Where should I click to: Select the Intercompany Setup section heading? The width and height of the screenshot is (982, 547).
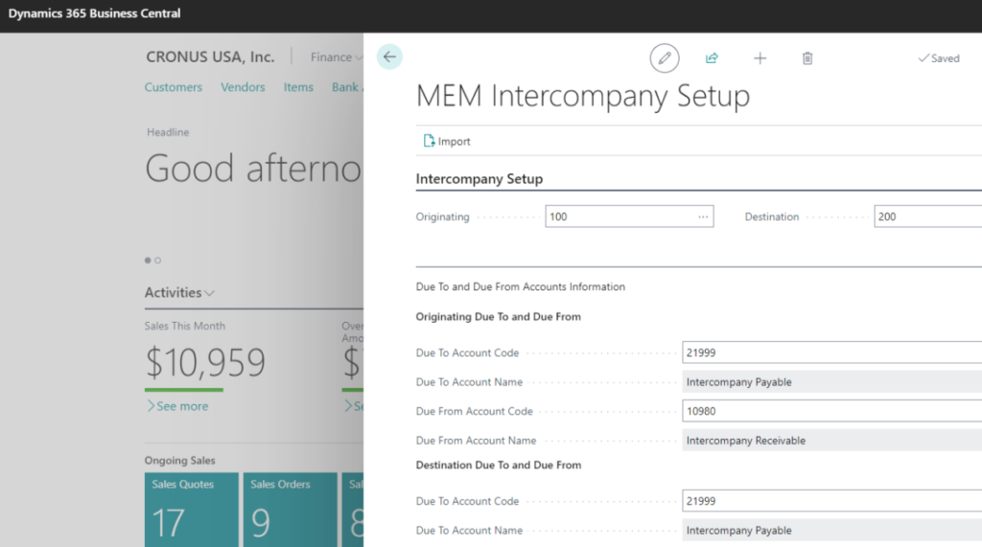479,179
